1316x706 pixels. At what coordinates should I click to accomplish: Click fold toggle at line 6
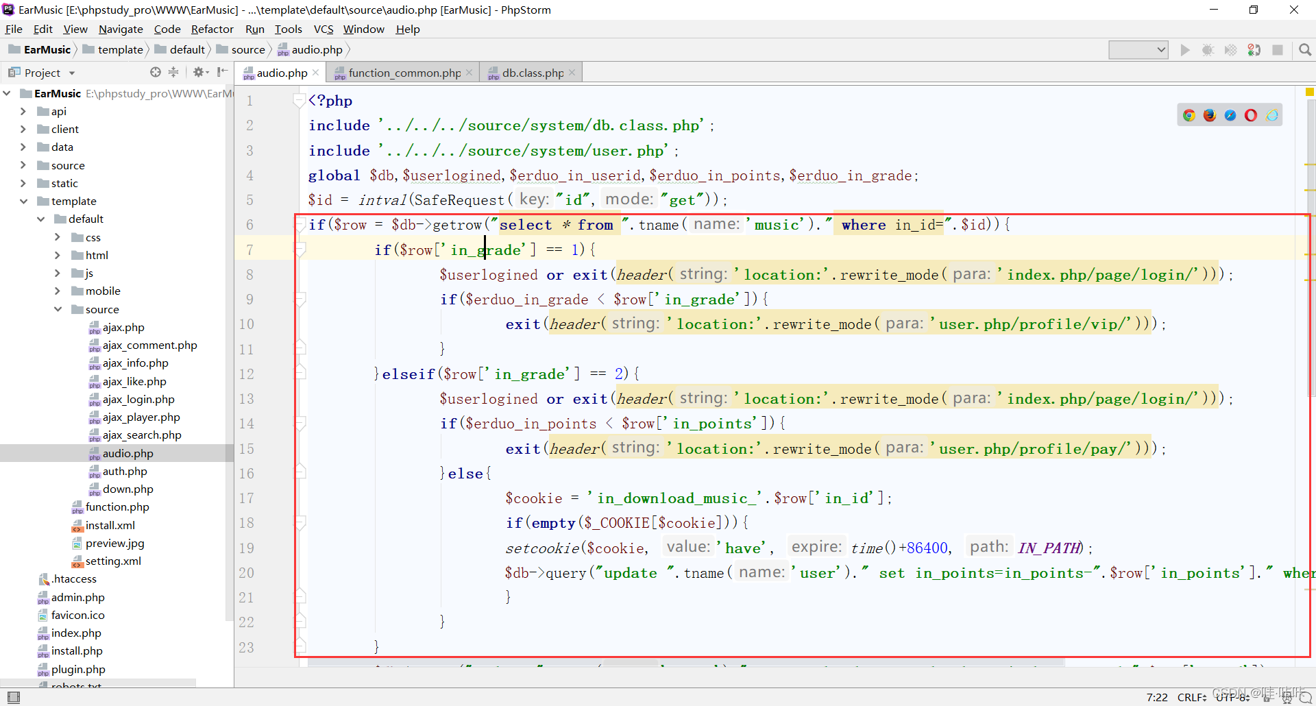tap(300, 224)
